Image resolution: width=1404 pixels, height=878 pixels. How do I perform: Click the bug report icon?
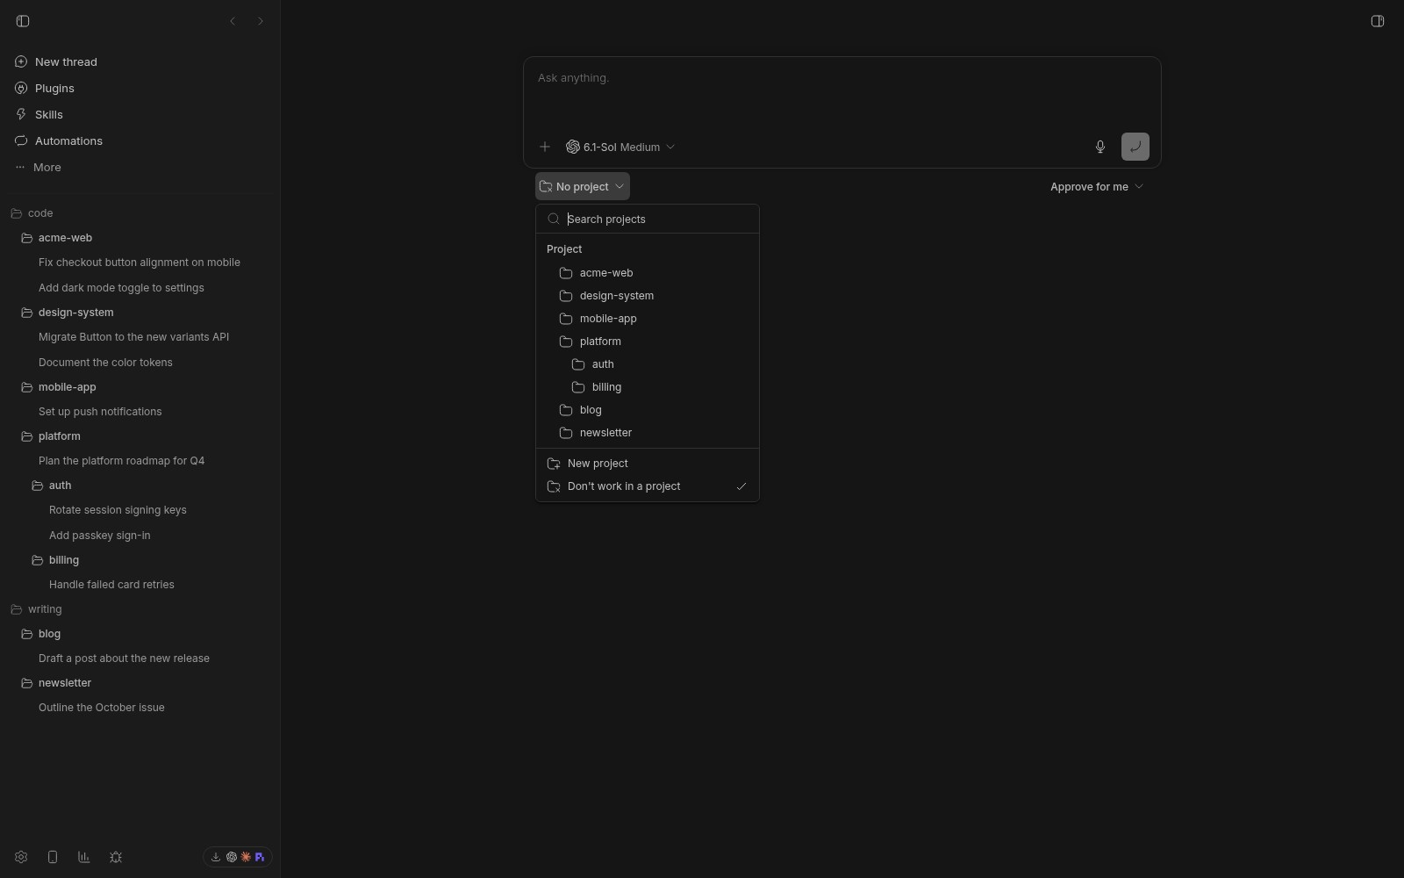point(116,857)
